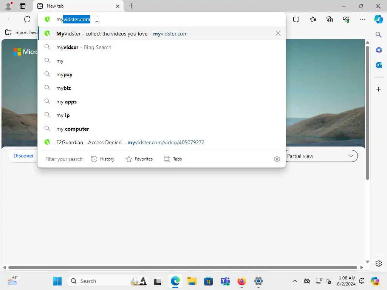Viewport: 387px width, 290px height.
Task: Open Microsoft Edge from taskbar
Action: (x=175, y=281)
